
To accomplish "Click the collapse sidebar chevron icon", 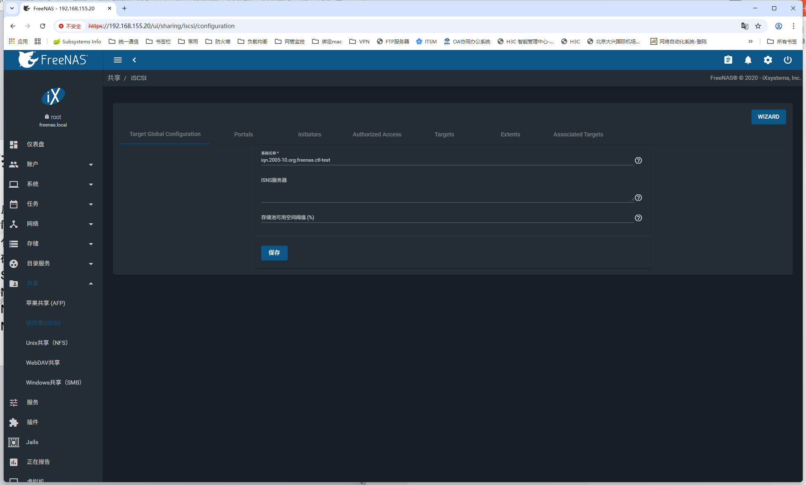I will click(134, 60).
